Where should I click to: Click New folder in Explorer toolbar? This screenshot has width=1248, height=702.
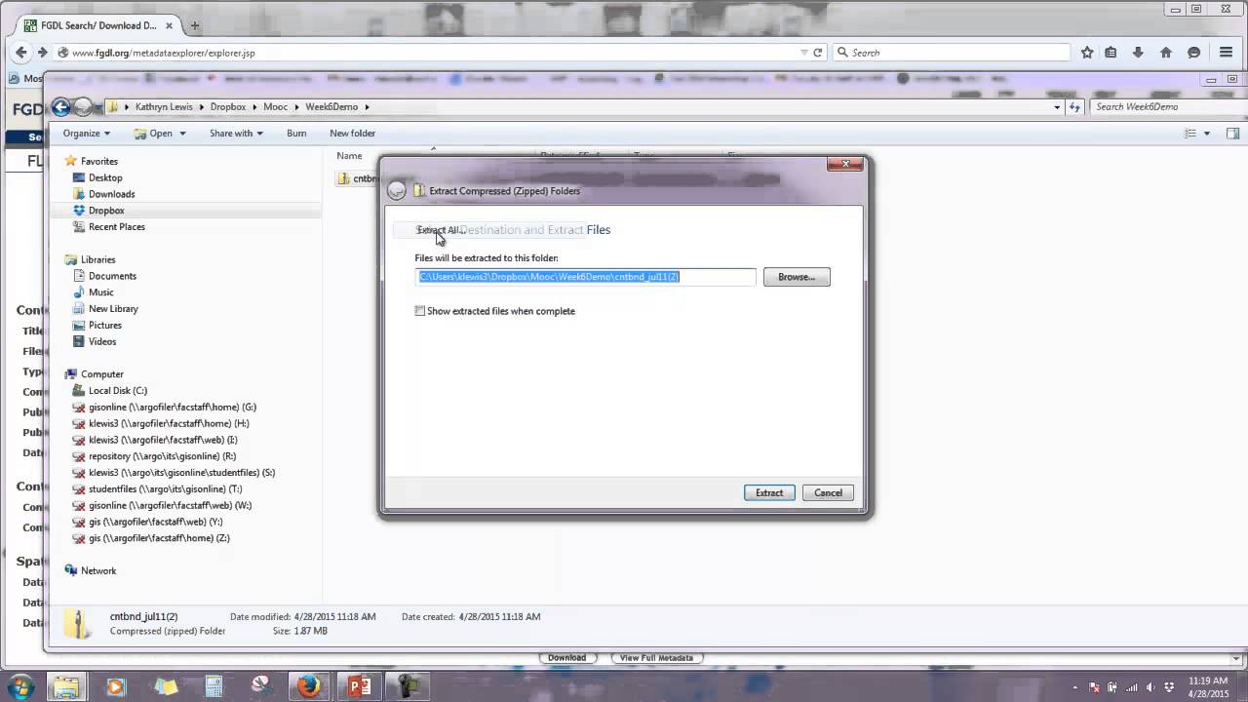(x=352, y=134)
